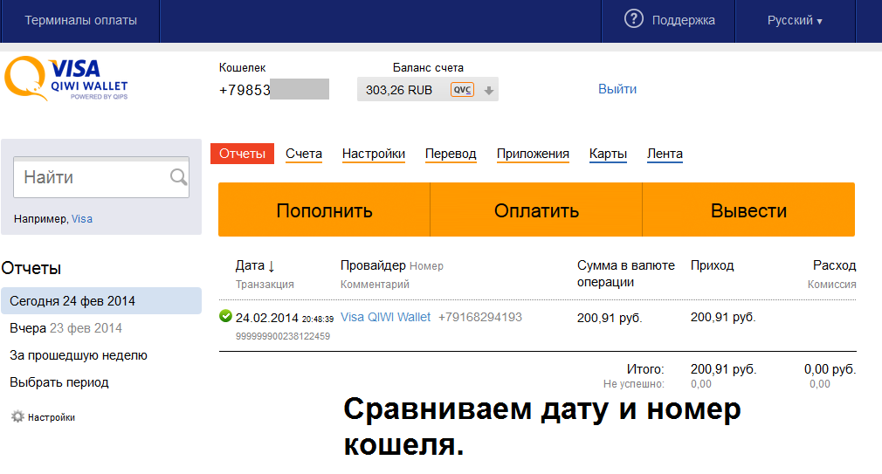The height and width of the screenshot is (474, 882).
Task: Click the QVC card badge icon
Action: coord(462,90)
